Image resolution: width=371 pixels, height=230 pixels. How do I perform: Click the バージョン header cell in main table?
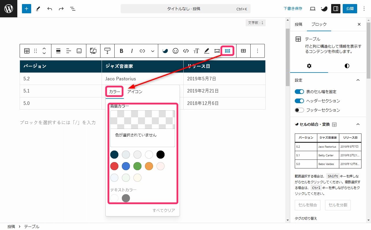(61, 66)
